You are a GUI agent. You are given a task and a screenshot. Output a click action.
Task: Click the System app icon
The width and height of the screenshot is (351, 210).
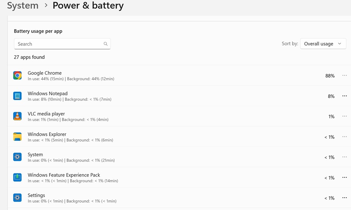tap(17, 157)
